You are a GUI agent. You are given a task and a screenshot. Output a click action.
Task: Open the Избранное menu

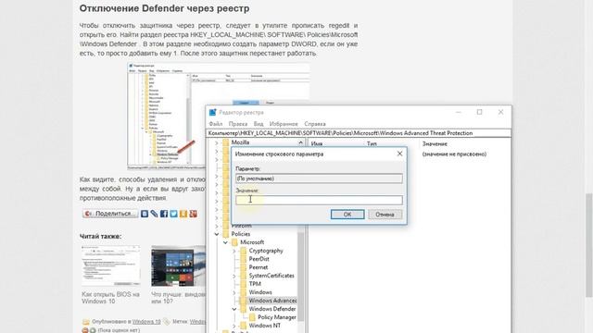coord(284,124)
